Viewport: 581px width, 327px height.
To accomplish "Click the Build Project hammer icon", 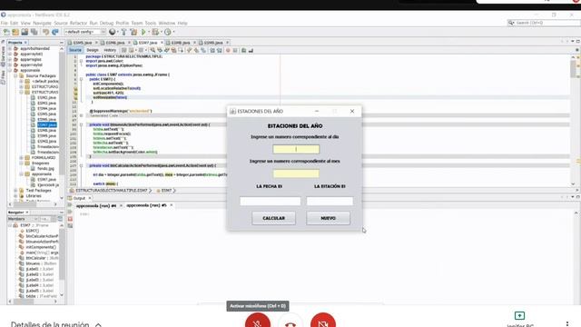I will click(123, 33).
